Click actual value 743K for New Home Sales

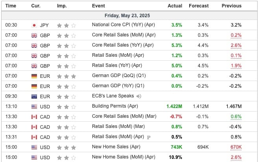click(176, 147)
